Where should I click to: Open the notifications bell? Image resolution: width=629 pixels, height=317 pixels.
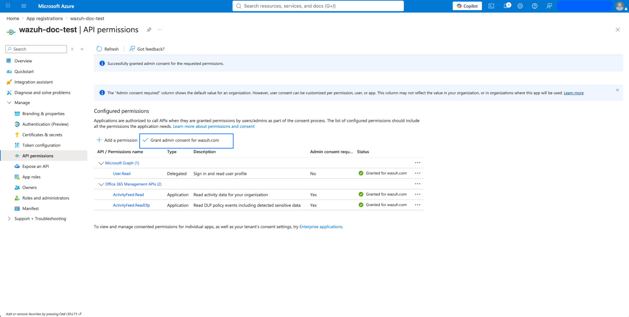tap(507, 6)
